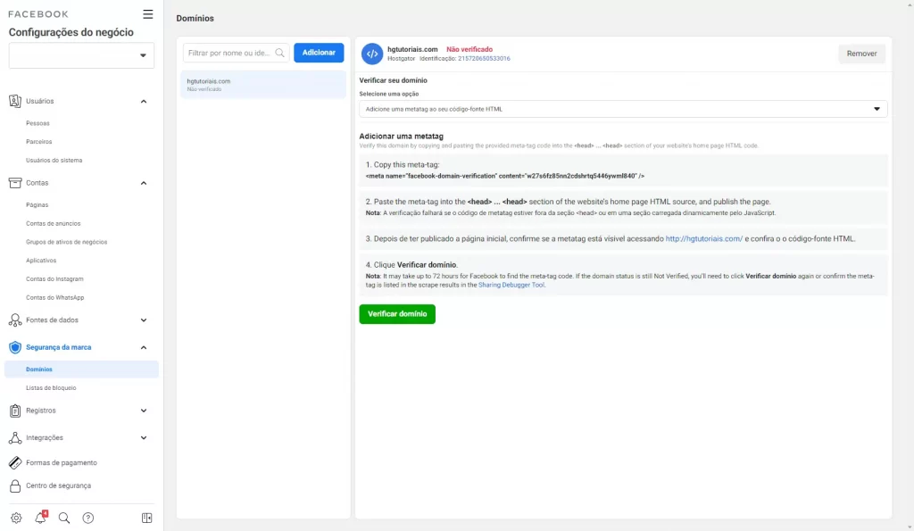Open Contas de anúncios
914x531 pixels.
pos(53,224)
